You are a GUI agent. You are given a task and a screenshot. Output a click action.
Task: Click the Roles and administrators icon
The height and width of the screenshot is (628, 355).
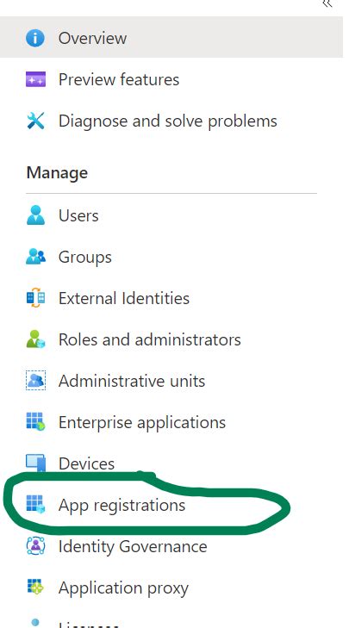pyautogui.click(x=35, y=339)
